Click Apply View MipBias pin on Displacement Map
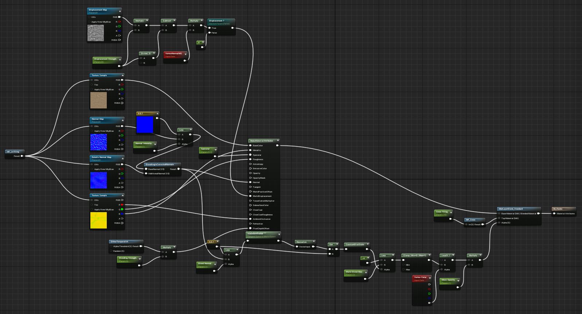Screen dimensions: 582x314 point(89,22)
